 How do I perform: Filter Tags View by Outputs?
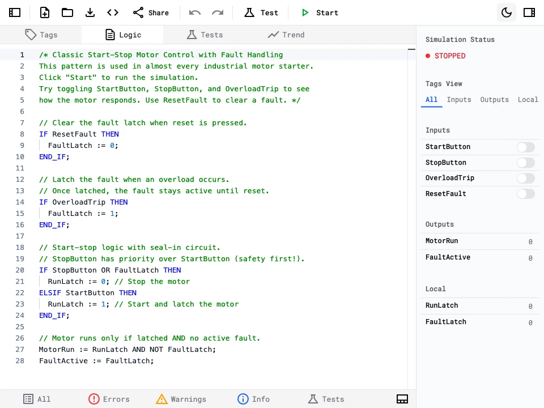pyautogui.click(x=494, y=99)
